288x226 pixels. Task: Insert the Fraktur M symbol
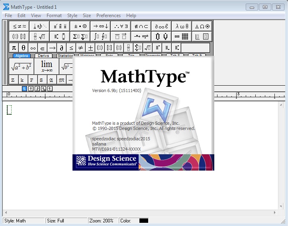[x=61, y=80]
